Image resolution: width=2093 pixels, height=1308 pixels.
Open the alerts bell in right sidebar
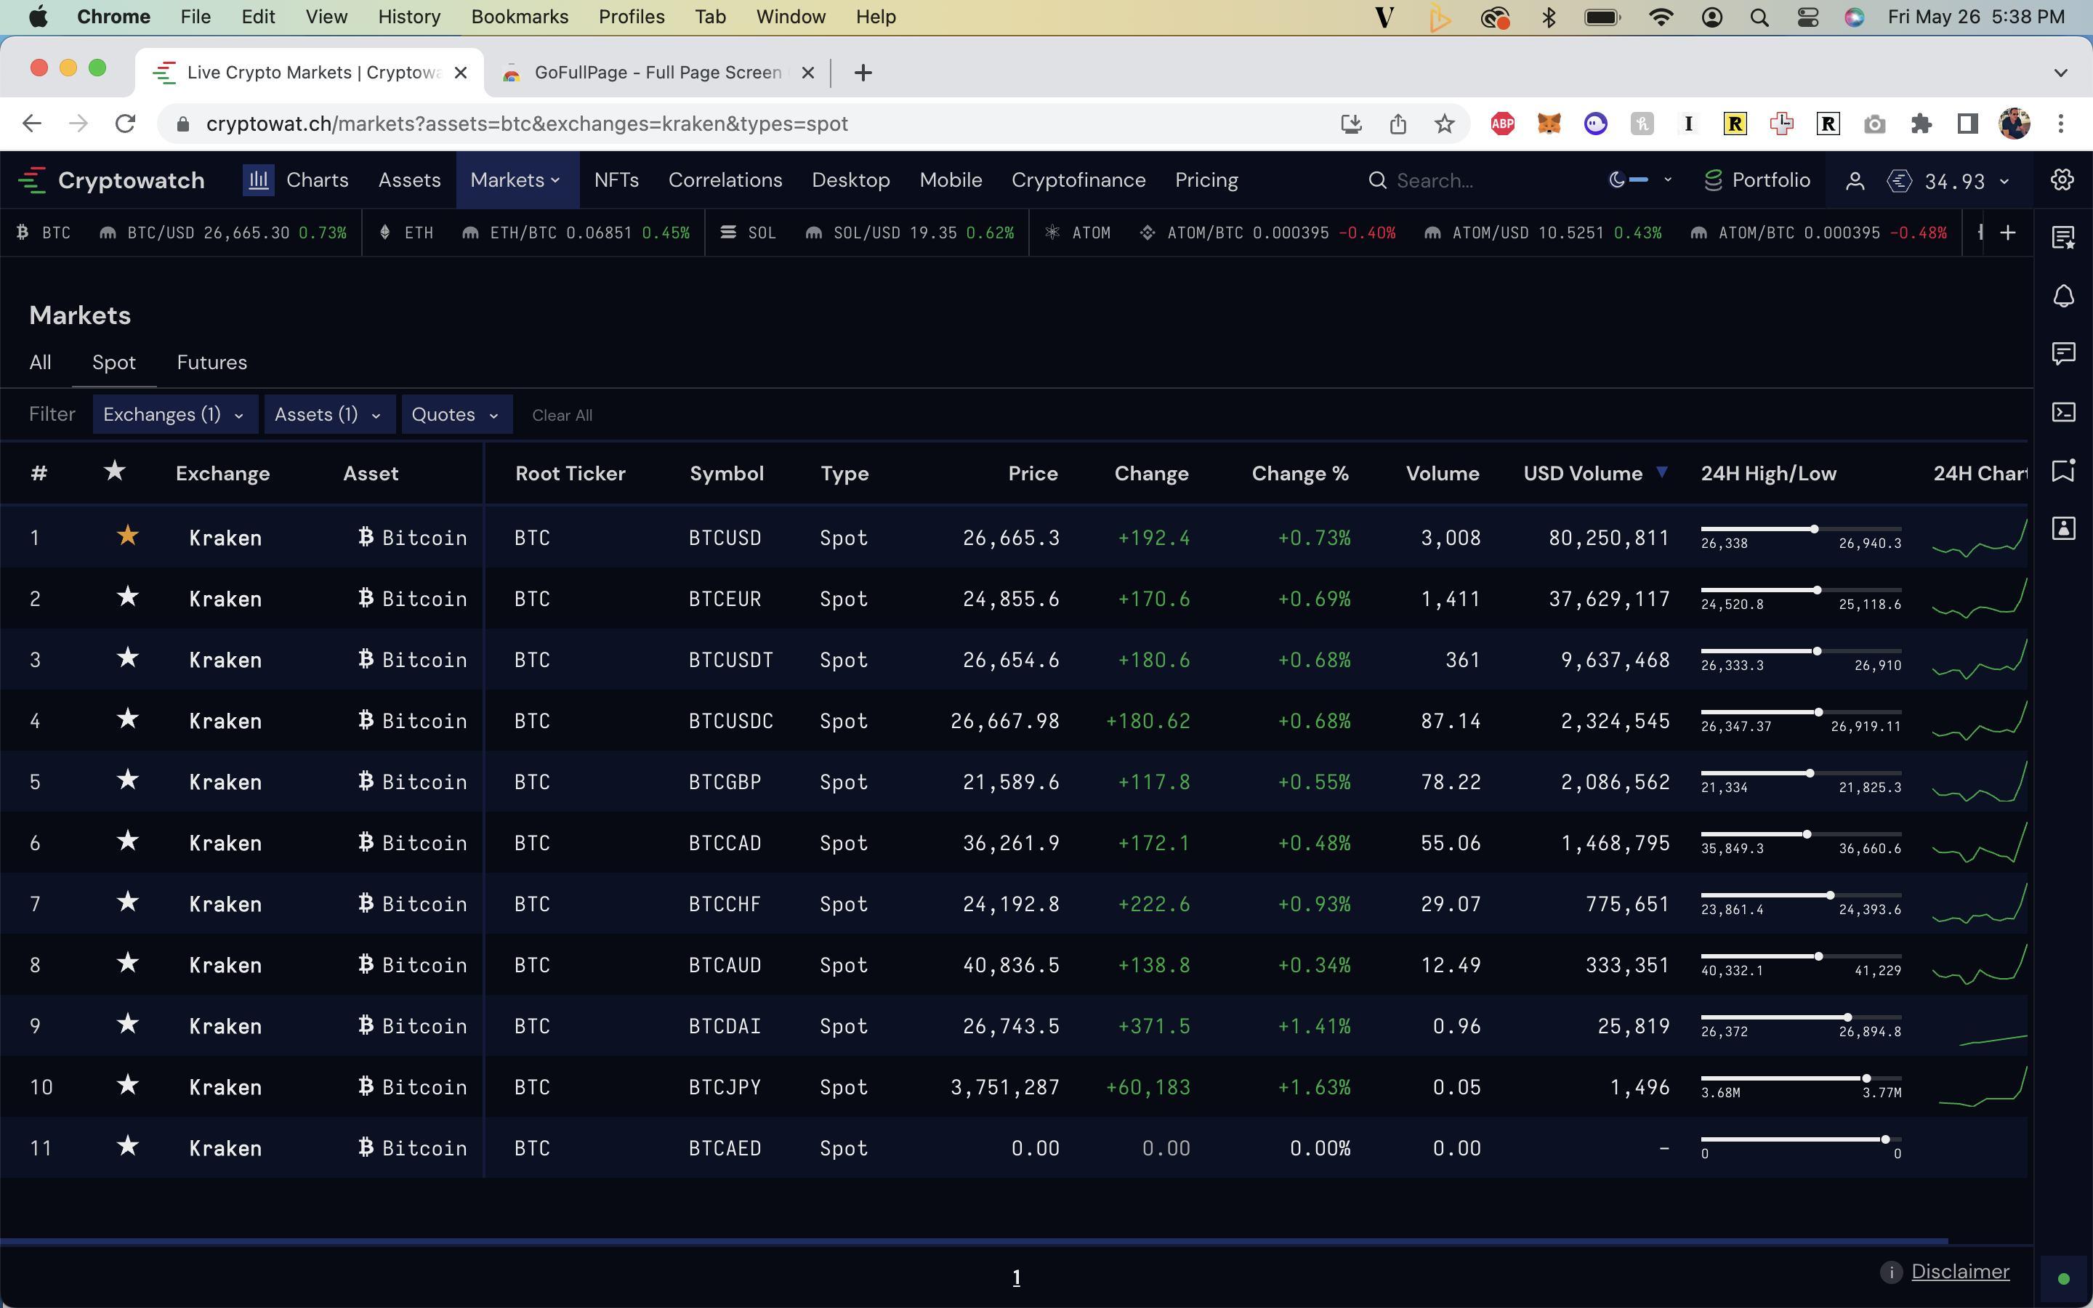(x=2064, y=296)
